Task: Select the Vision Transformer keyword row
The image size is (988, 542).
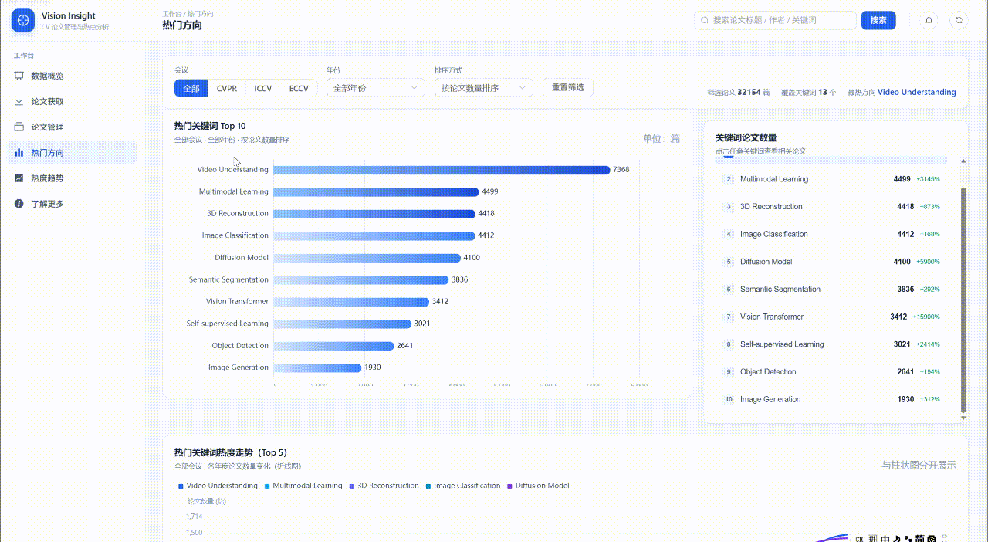Action: tap(832, 317)
